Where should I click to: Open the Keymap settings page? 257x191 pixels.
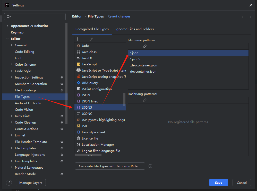[17, 32]
